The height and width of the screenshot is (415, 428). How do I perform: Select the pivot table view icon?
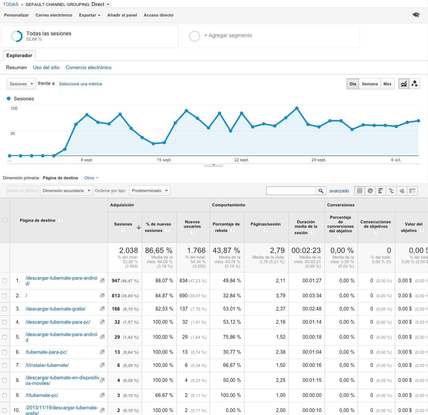(413, 191)
